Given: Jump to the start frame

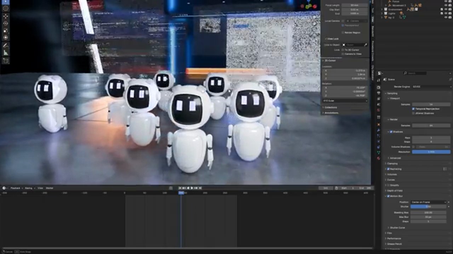Looking at the screenshot, I should pyautogui.click(x=180, y=188).
